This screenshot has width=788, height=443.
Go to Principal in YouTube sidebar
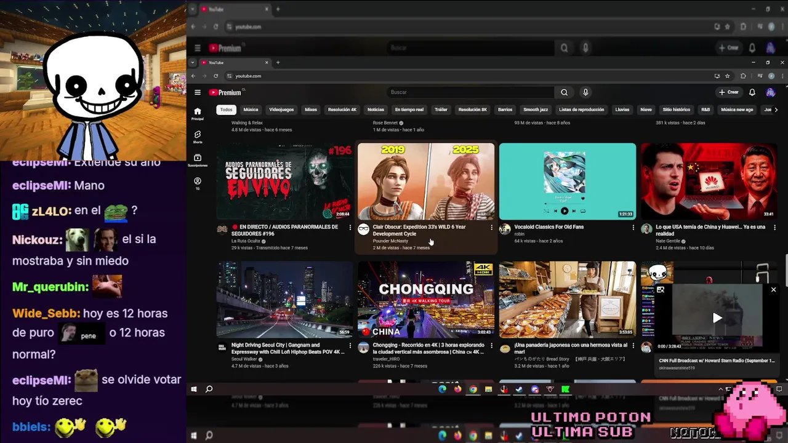[198, 114]
